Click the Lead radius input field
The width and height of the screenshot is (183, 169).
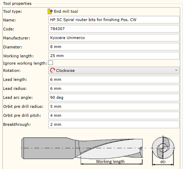pos(114,88)
